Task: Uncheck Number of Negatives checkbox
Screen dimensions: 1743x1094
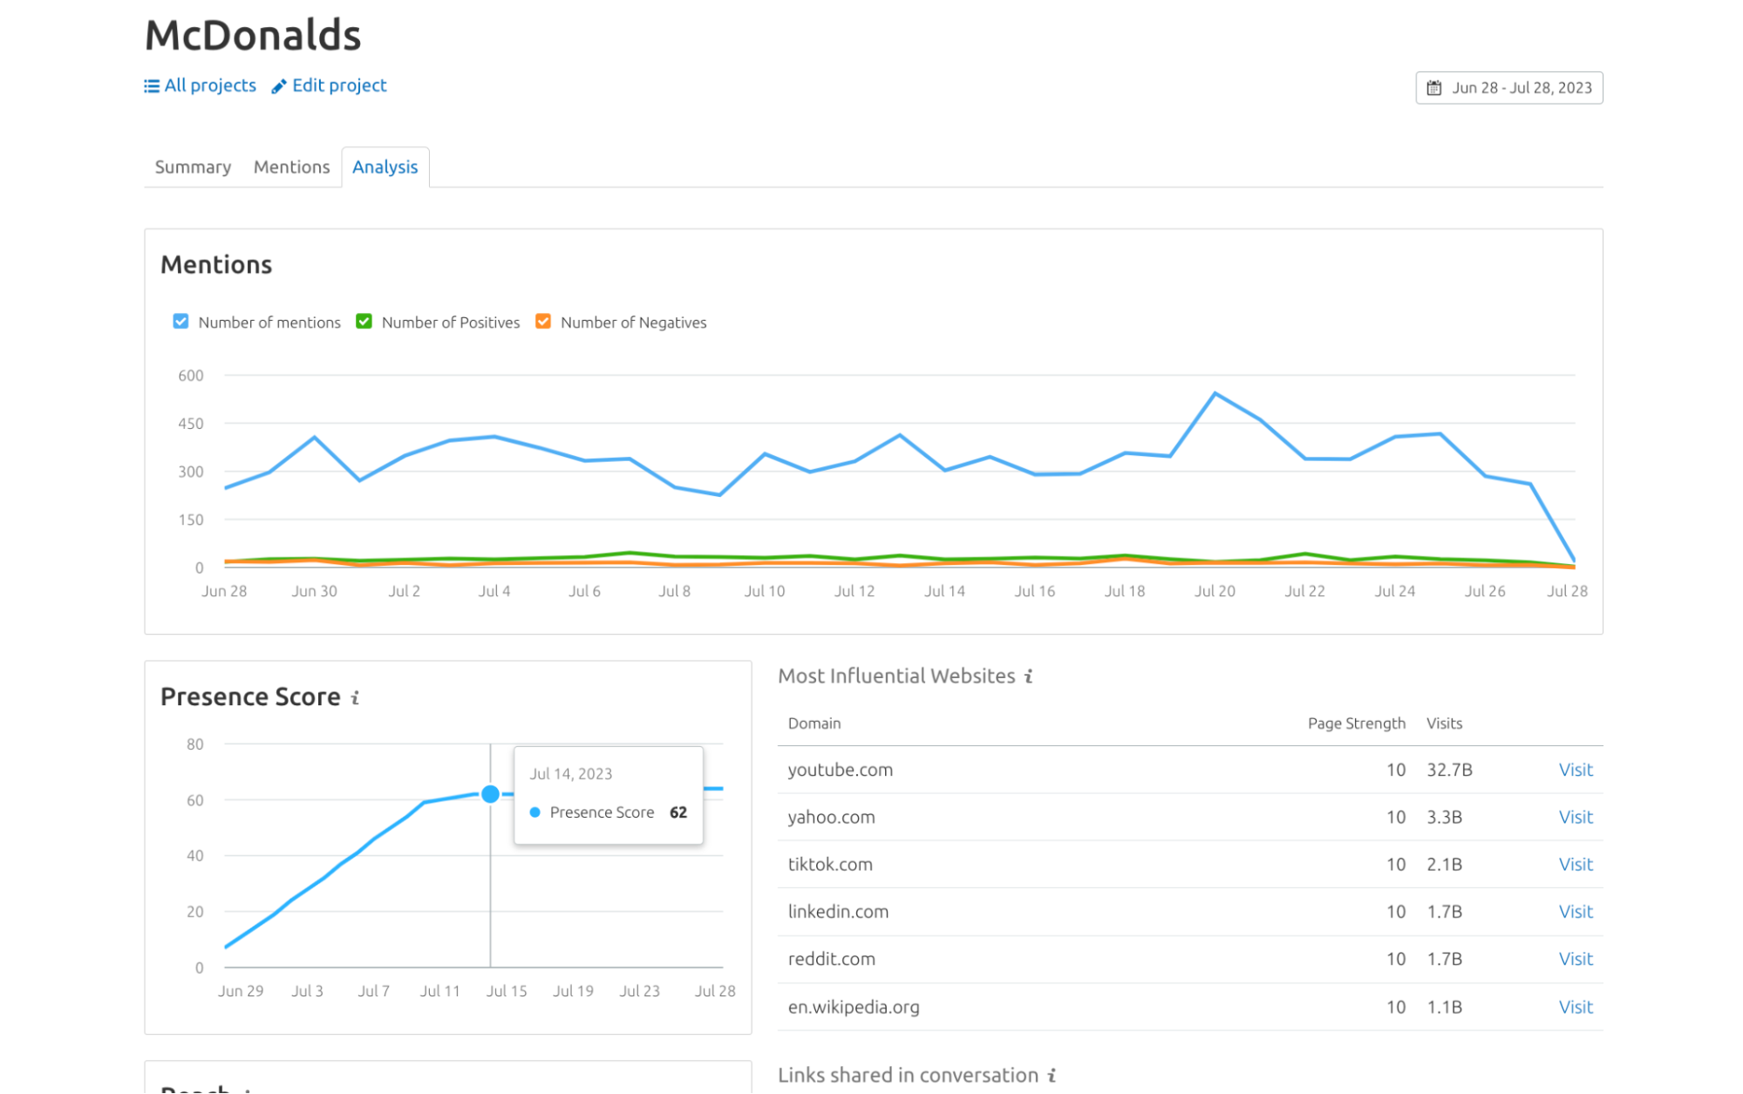Action: (x=543, y=322)
